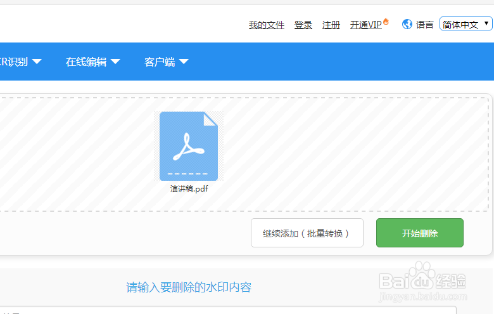Click the 演讲稿.pdf file icon

[x=188, y=146]
